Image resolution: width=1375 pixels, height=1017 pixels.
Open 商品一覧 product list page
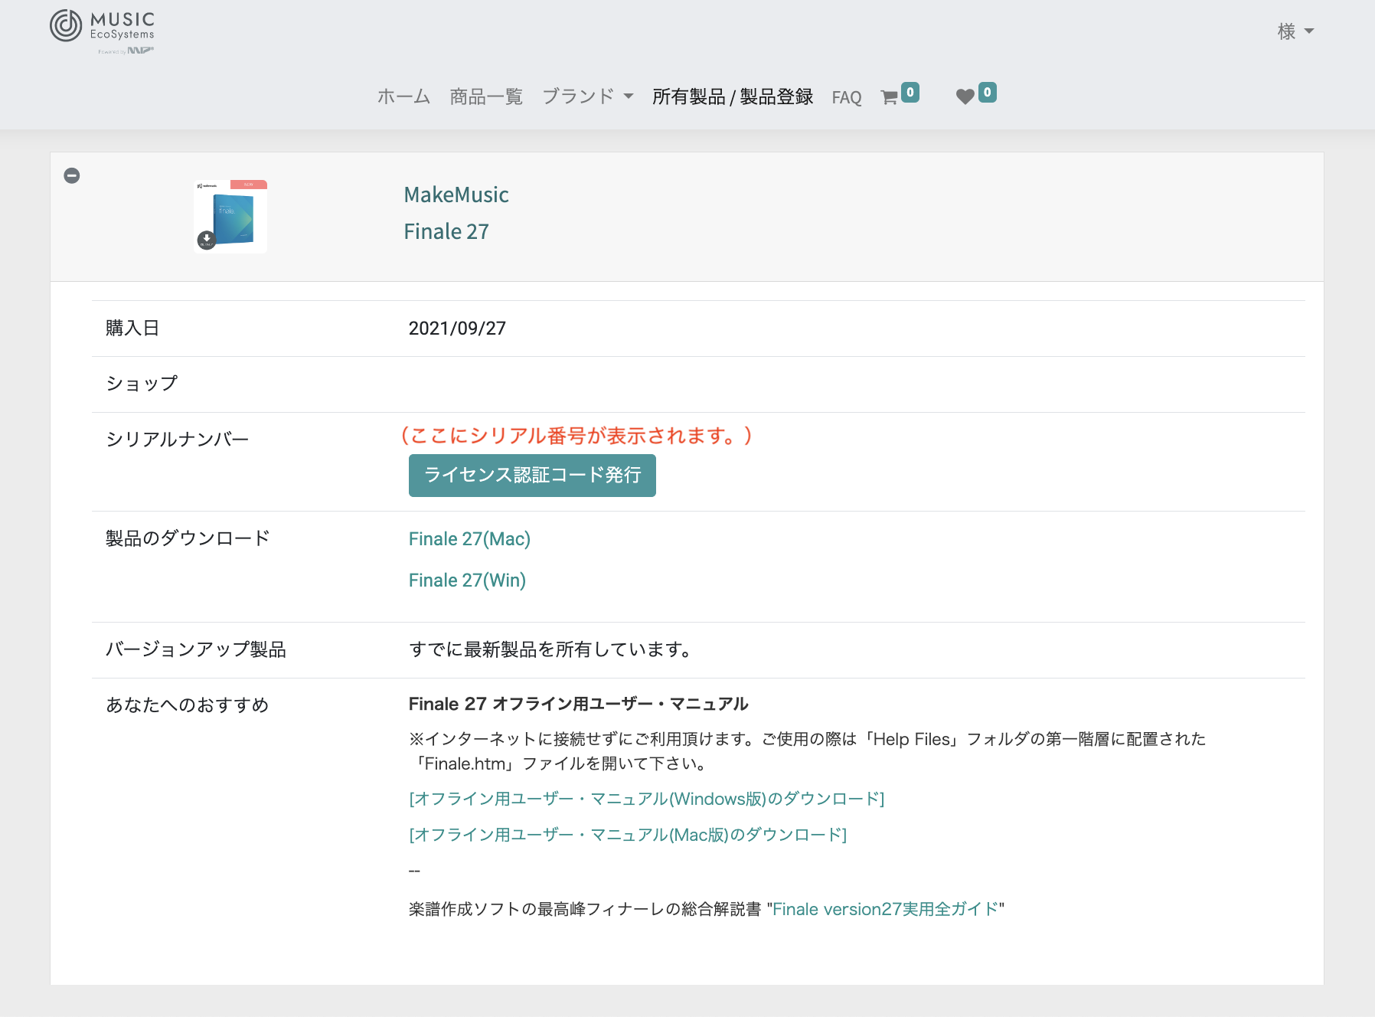(486, 96)
